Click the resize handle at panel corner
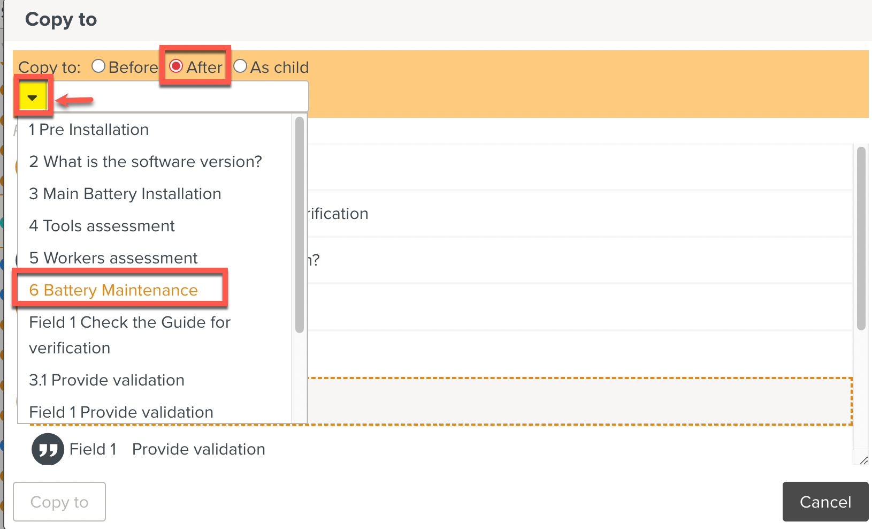Screen dimensions: 872x529 point(863,459)
